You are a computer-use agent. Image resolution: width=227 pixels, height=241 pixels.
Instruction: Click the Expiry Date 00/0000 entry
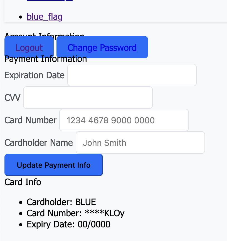(68, 224)
